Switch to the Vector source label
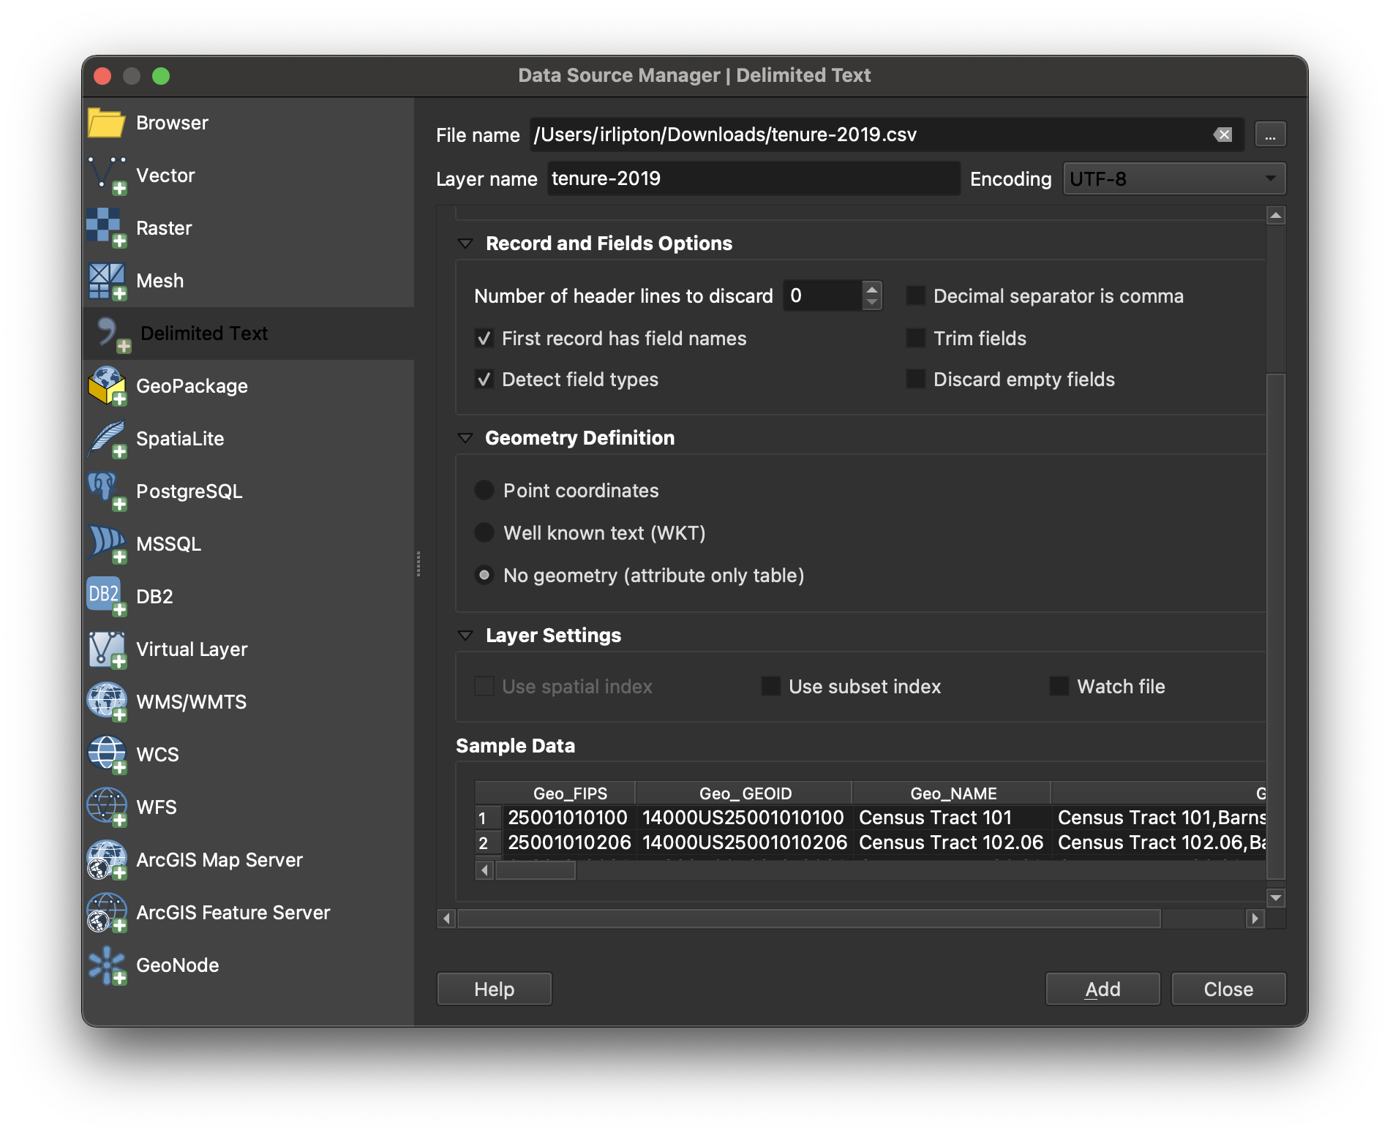Image resolution: width=1390 pixels, height=1135 pixels. [165, 176]
